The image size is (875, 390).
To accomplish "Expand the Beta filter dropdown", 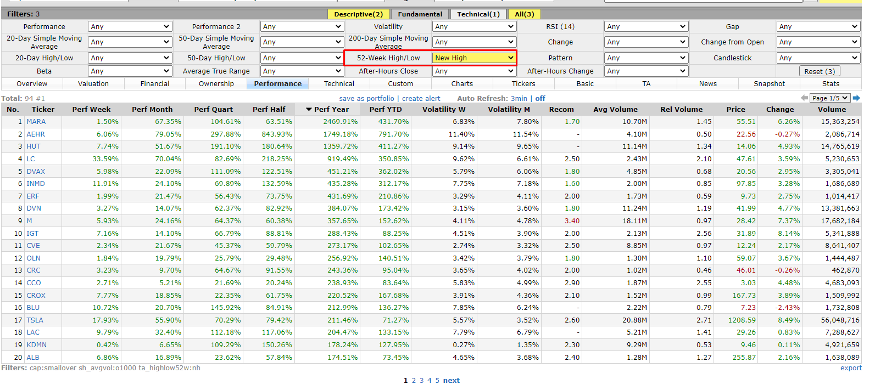I will pos(130,71).
